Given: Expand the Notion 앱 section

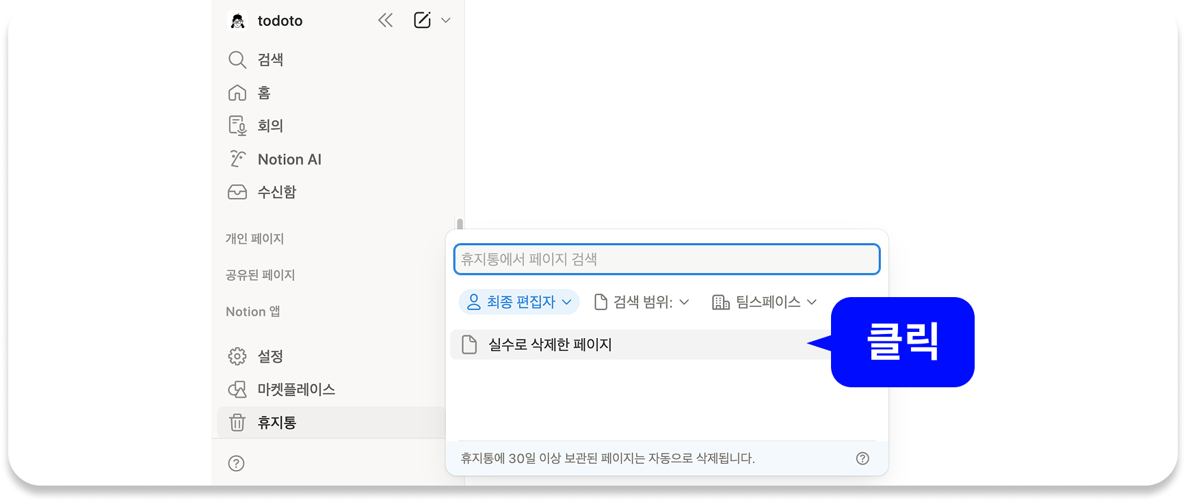Looking at the screenshot, I should [253, 311].
